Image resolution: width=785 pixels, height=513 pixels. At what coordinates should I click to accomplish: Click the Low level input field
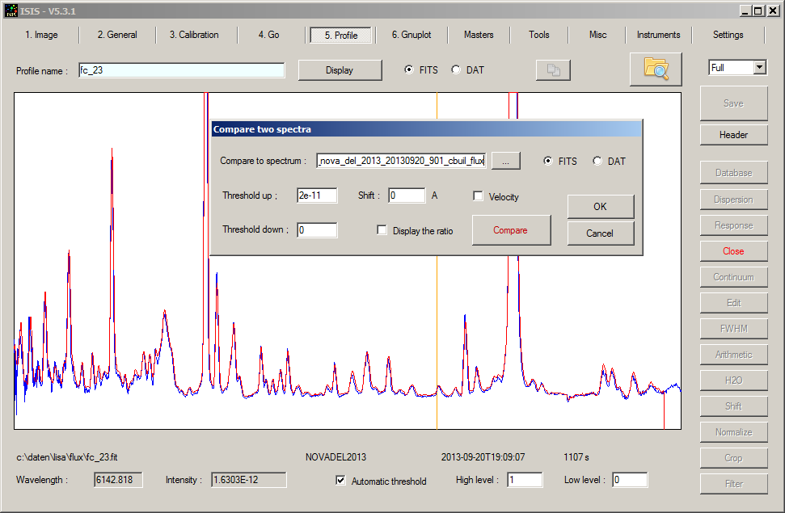630,479
